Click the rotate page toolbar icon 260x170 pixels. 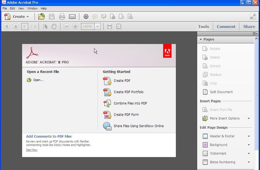pos(121,16)
